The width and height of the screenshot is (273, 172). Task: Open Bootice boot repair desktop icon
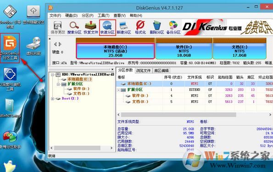pyautogui.click(x=10, y=17)
